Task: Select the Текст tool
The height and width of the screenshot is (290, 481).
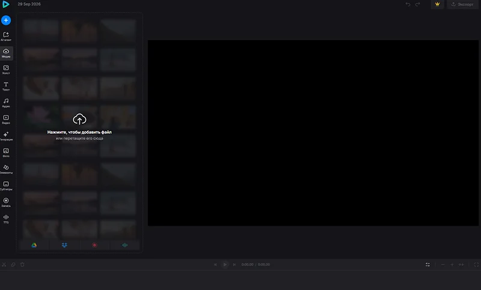Action: [6, 86]
